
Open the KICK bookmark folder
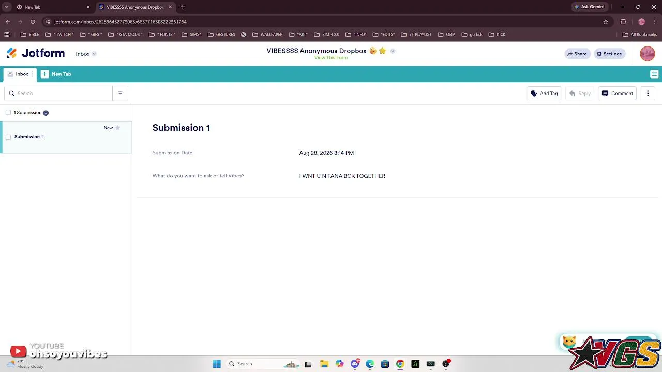(496, 35)
